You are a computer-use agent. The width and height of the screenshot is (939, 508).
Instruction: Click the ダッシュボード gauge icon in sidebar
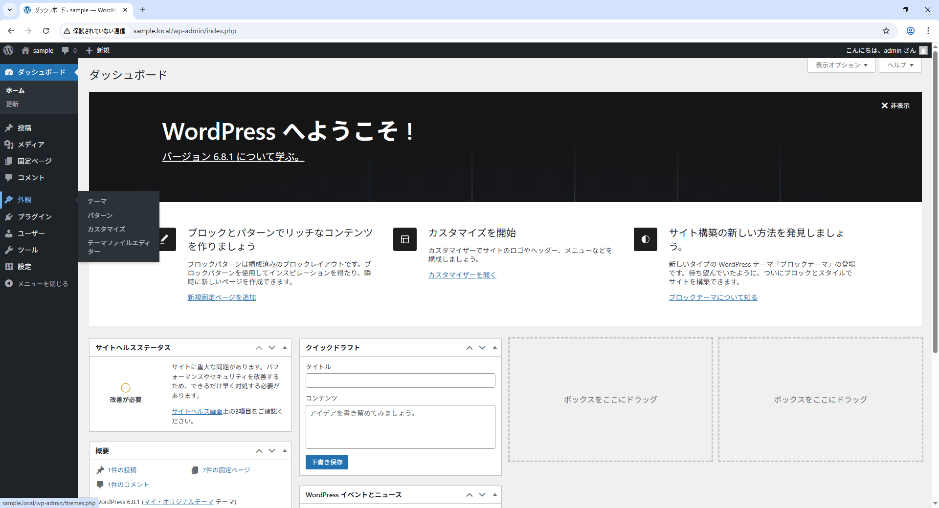[x=9, y=72]
